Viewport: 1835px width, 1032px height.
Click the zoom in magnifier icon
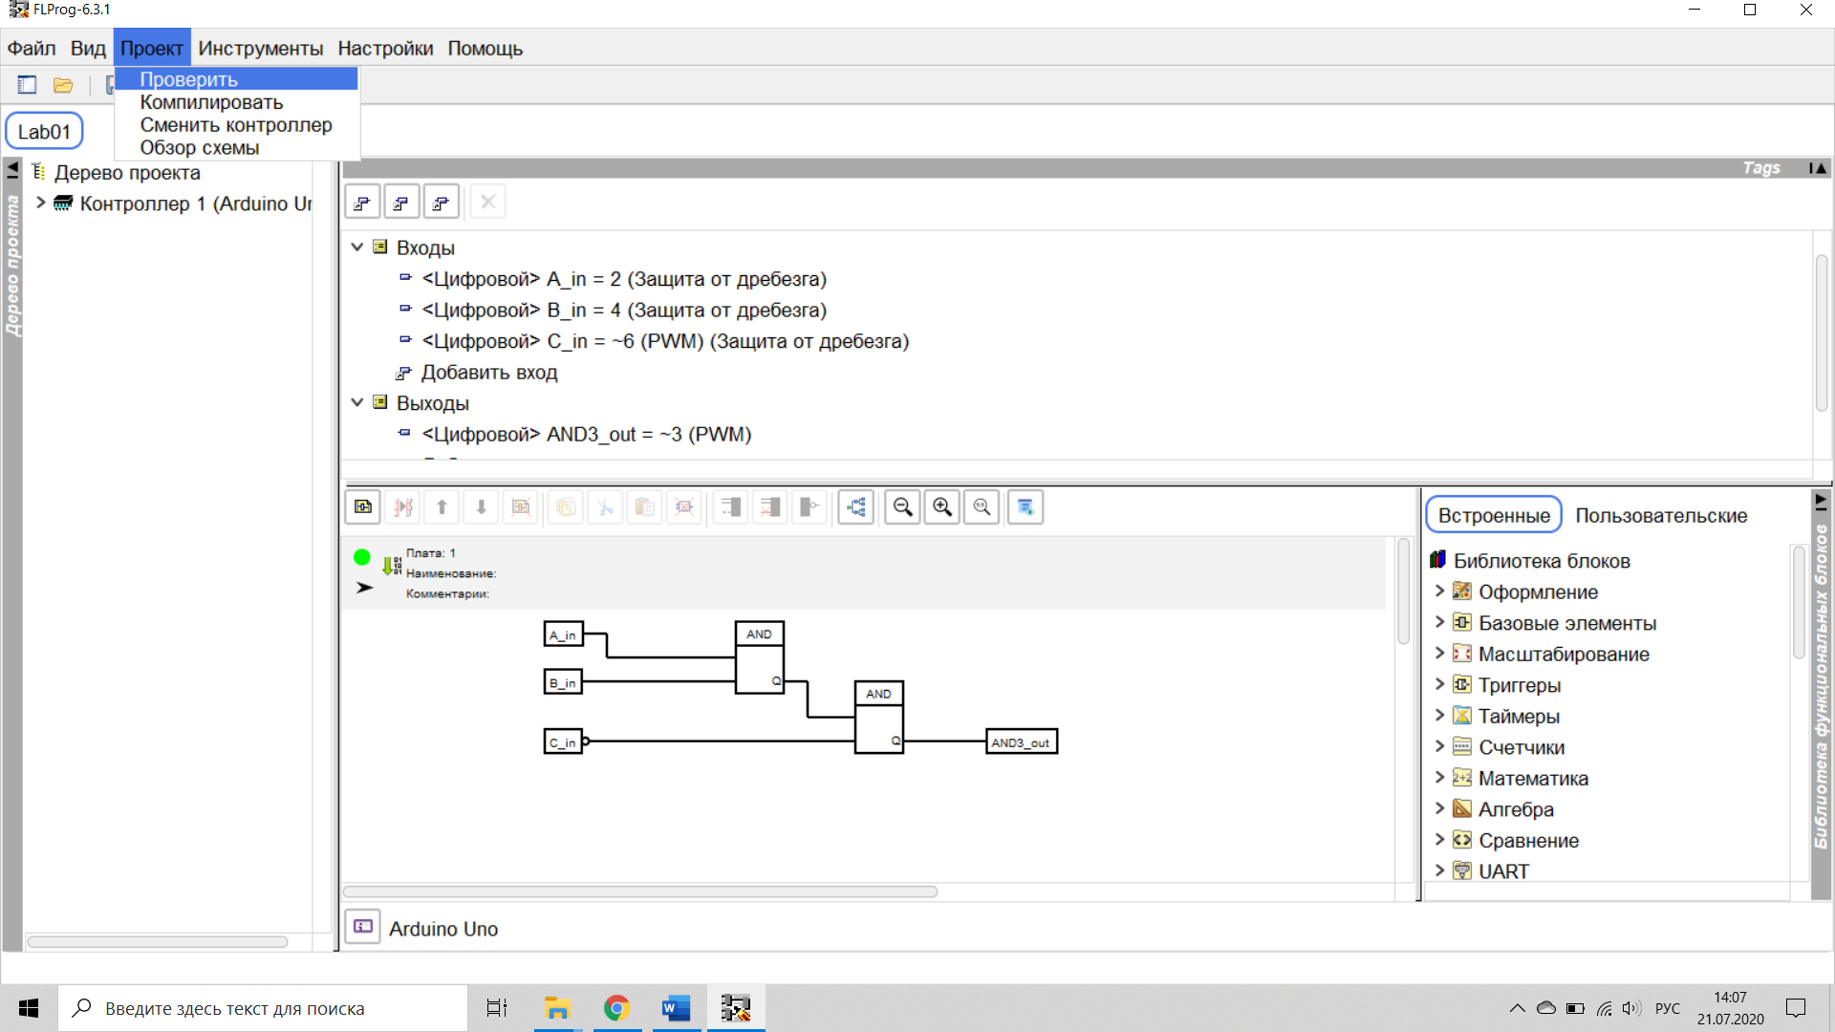942,507
